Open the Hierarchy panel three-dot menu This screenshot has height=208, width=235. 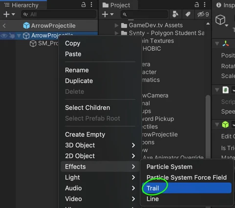(91, 5)
